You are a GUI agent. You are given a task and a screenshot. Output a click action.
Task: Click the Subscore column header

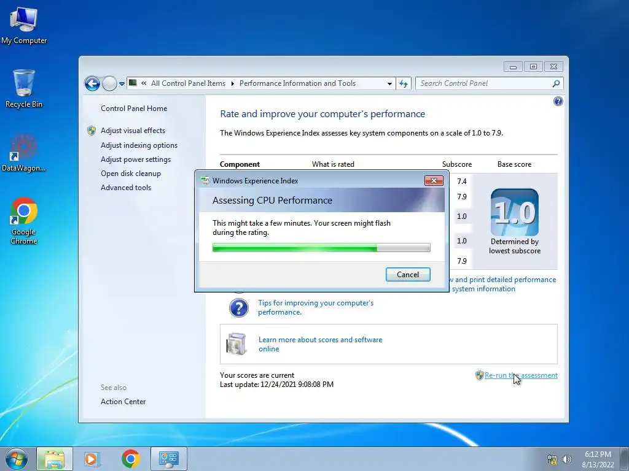(457, 164)
